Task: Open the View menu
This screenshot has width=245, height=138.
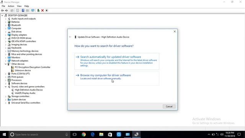Action: click(19, 6)
